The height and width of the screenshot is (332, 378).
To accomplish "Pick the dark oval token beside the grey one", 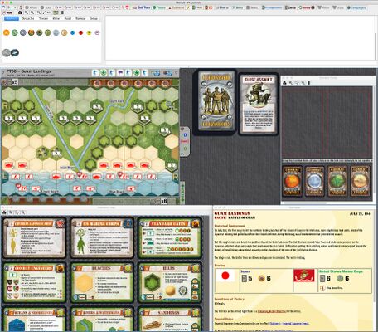I will click(15, 52).
